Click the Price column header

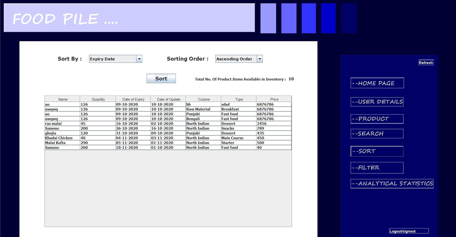pos(274,99)
